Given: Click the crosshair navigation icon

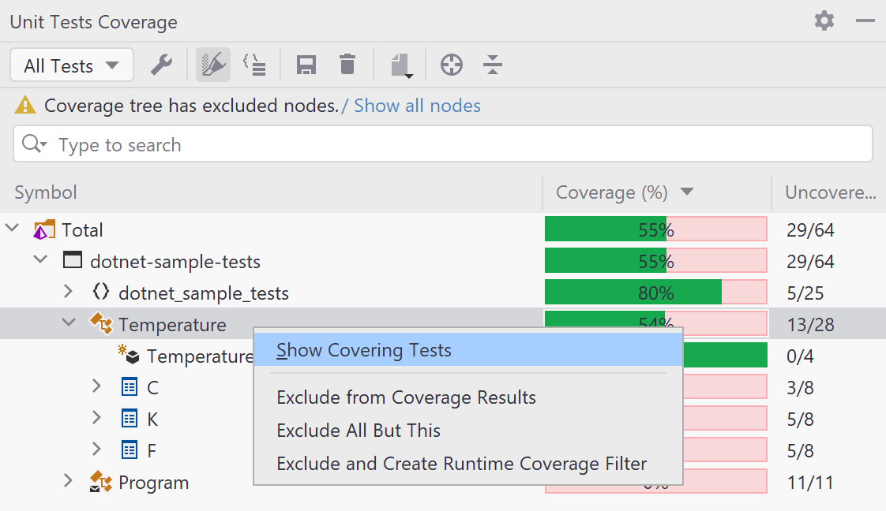Looking at the screenshot, I should (x=452, y=65).
